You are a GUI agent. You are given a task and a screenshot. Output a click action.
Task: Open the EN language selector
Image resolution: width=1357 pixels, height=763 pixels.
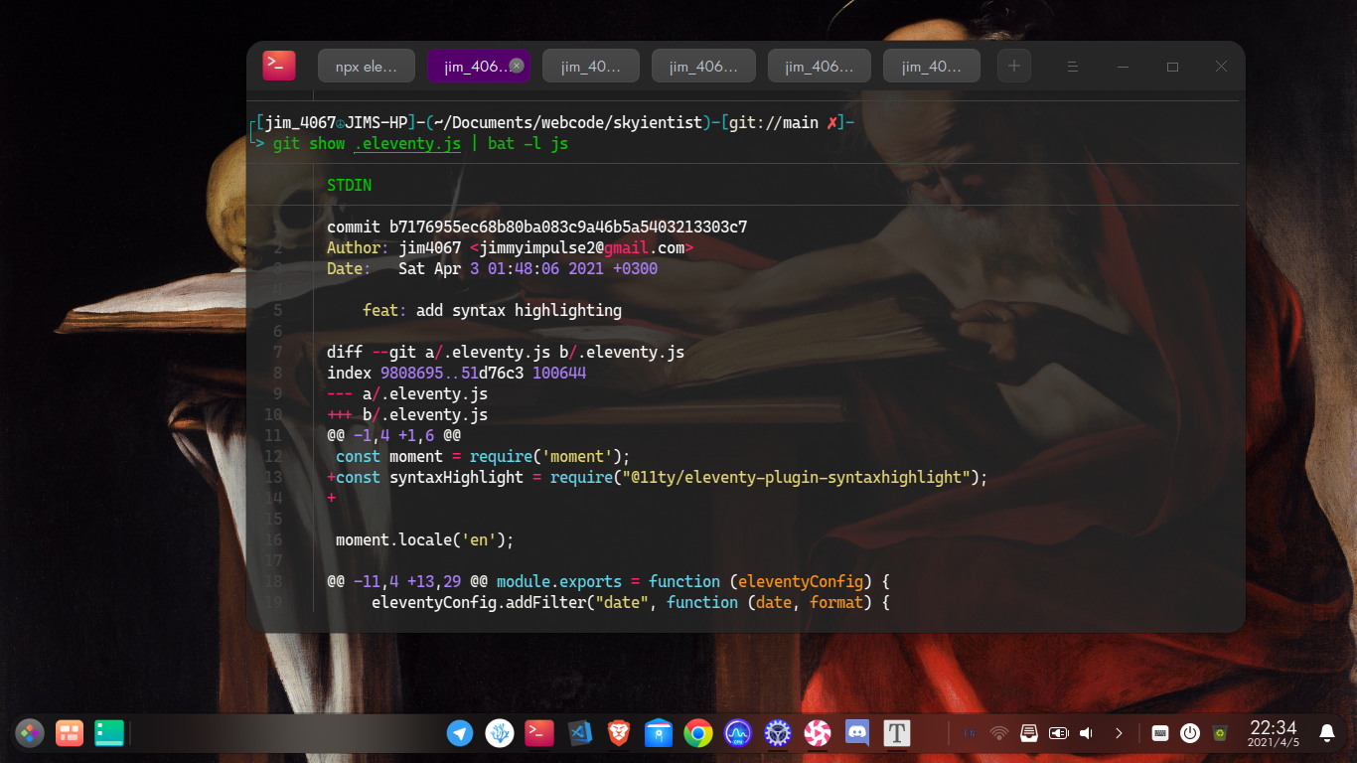pos(970,733)
